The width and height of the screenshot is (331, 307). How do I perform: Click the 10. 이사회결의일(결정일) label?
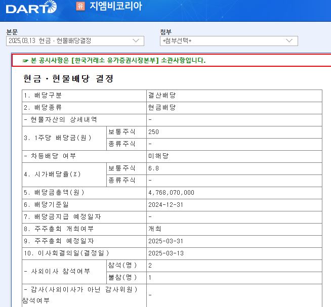66,253
